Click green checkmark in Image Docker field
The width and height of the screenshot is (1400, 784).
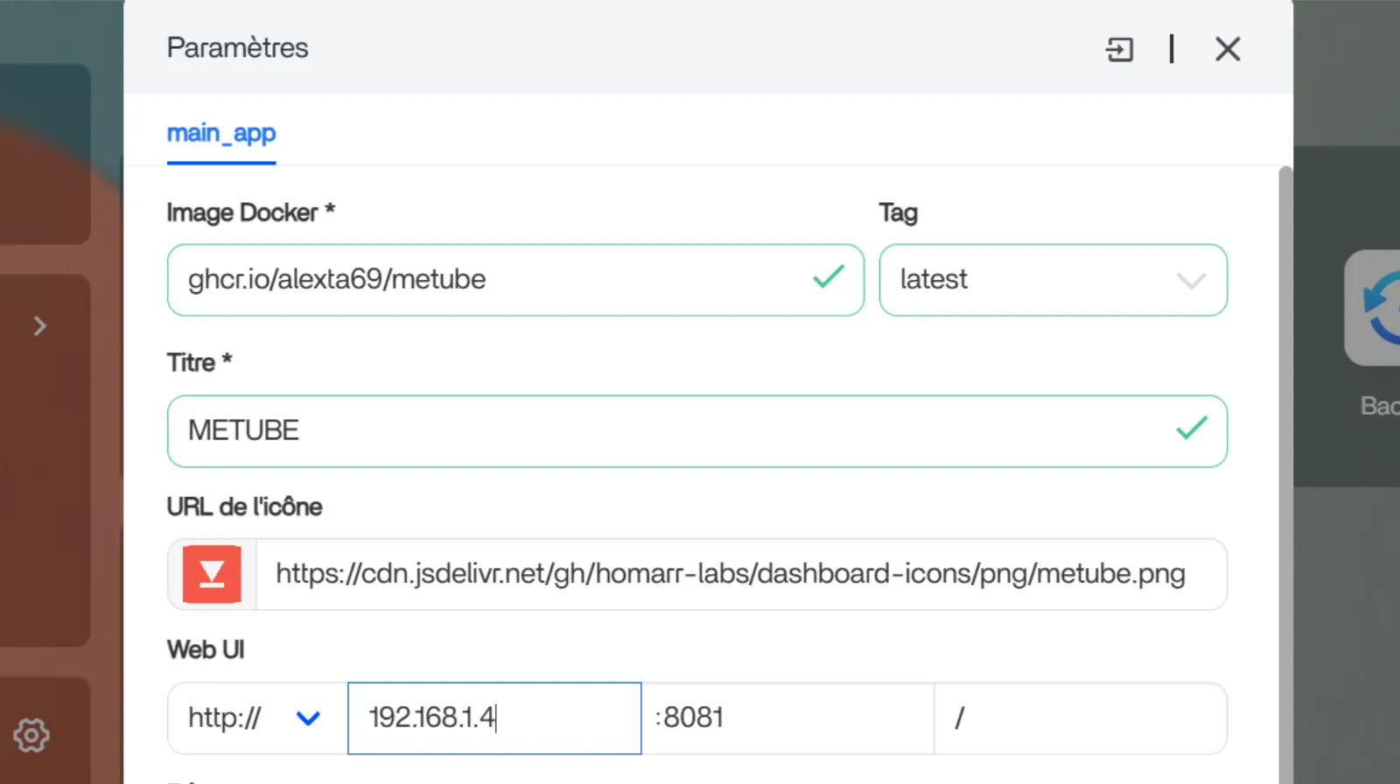(x=828, y=277)
